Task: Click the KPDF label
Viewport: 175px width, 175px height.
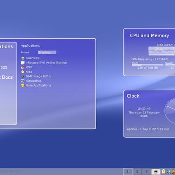Action: coord(29,67)
